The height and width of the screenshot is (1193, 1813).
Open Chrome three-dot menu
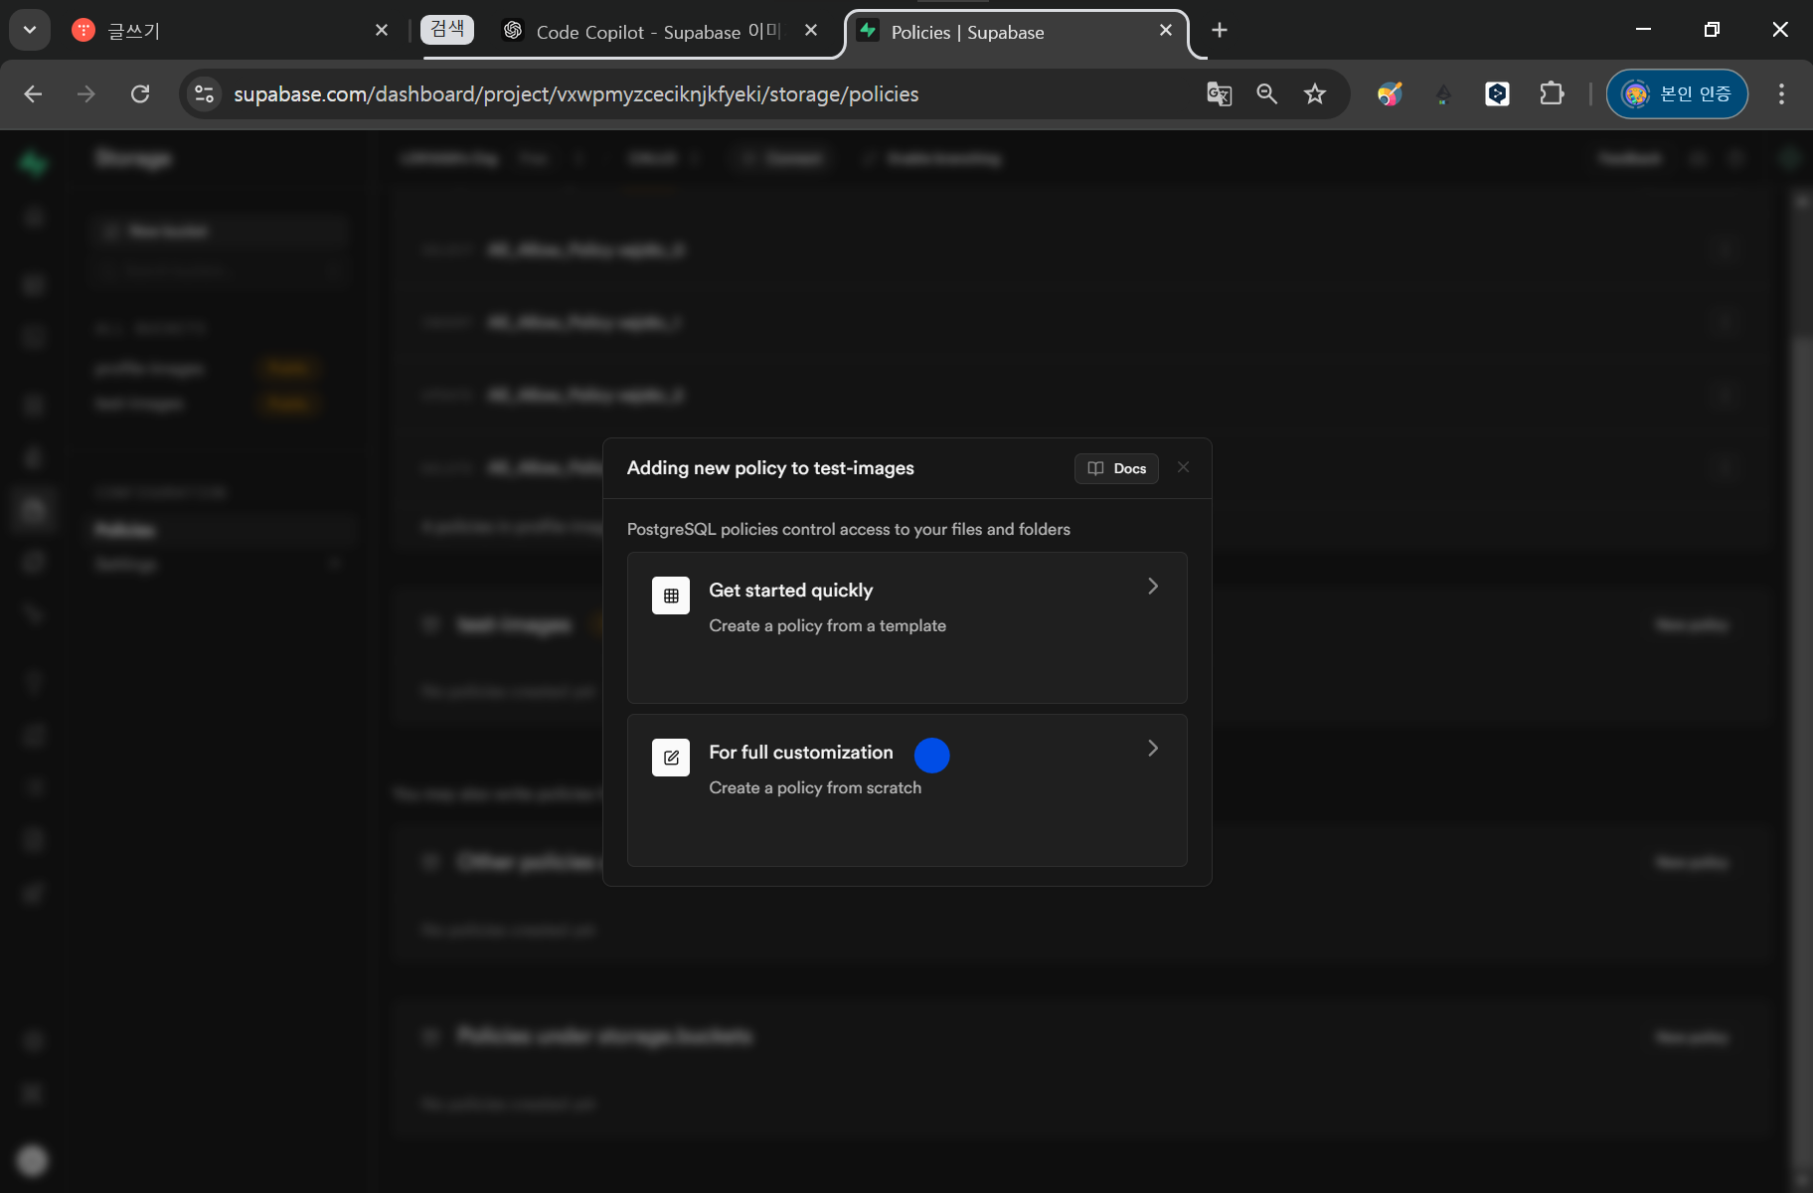click(x=1781, y=93)
